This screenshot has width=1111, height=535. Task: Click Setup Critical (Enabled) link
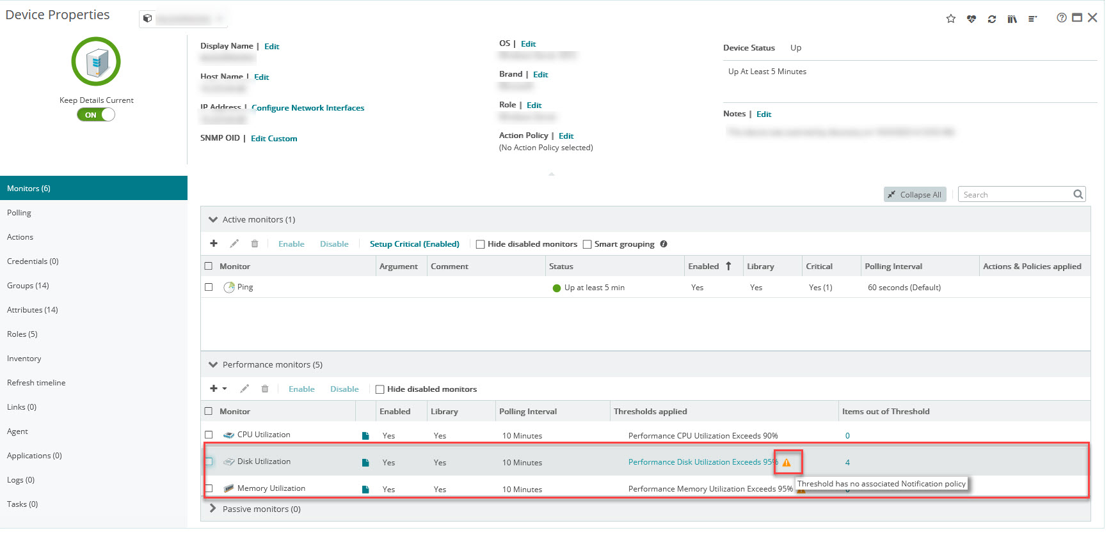[414, 244]
